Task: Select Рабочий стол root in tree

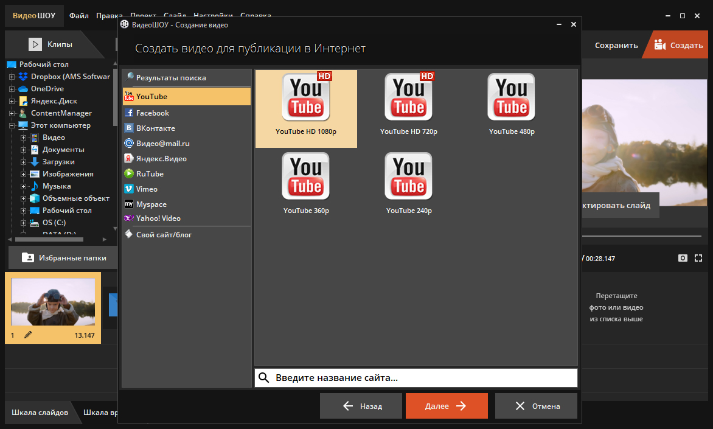Action: click(44, 64)
